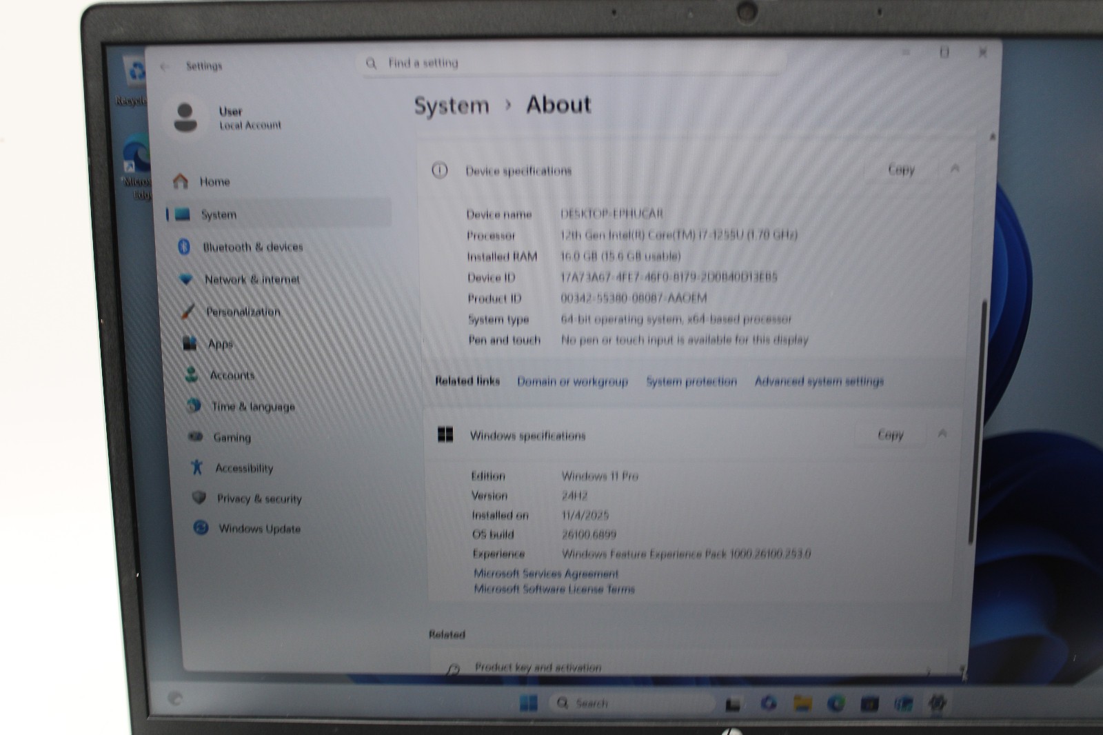Open Microsoft Software License Terms link
1103x735 pixels.
[554, 589]
